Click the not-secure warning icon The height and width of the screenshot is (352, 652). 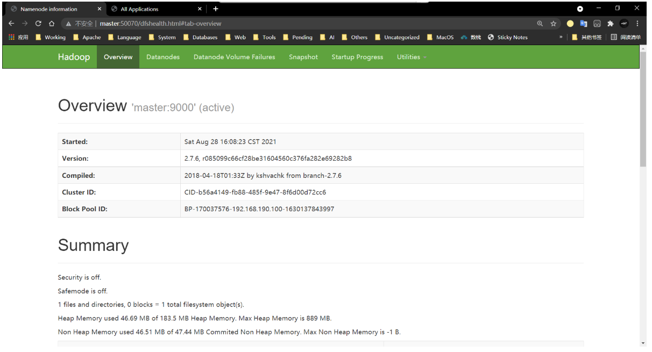[68, 24]
